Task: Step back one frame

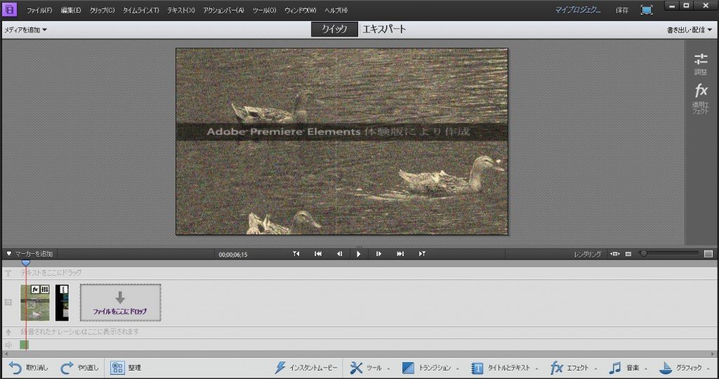Action: 339,254
